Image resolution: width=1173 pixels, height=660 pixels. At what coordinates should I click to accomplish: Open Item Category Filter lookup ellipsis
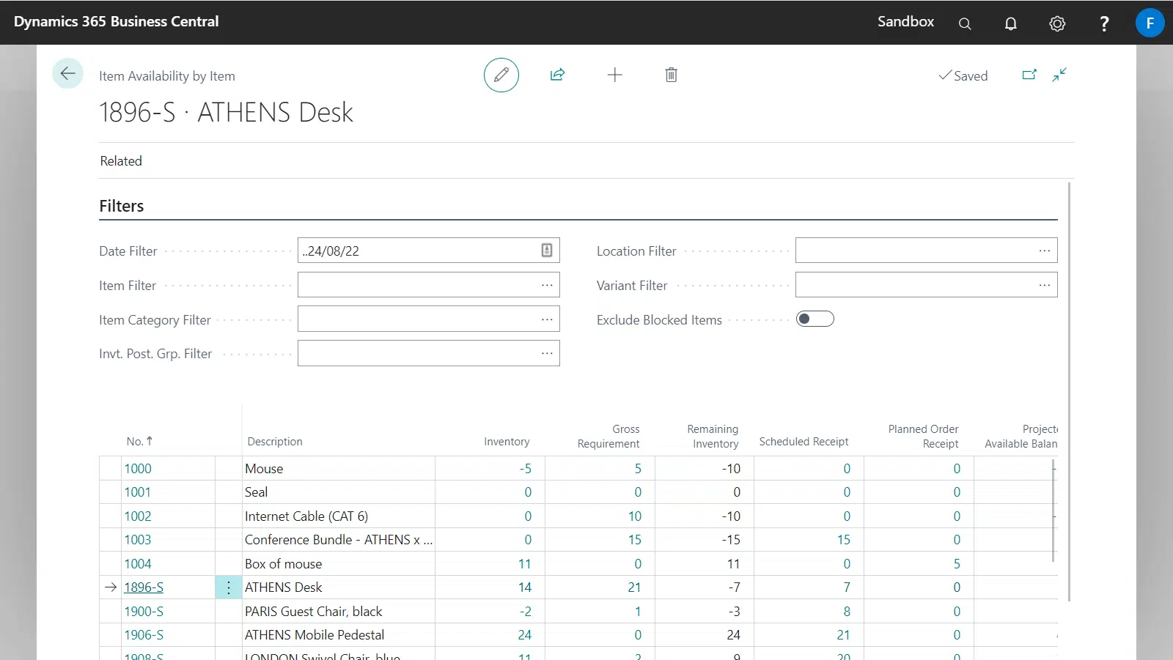pos(547,319)
